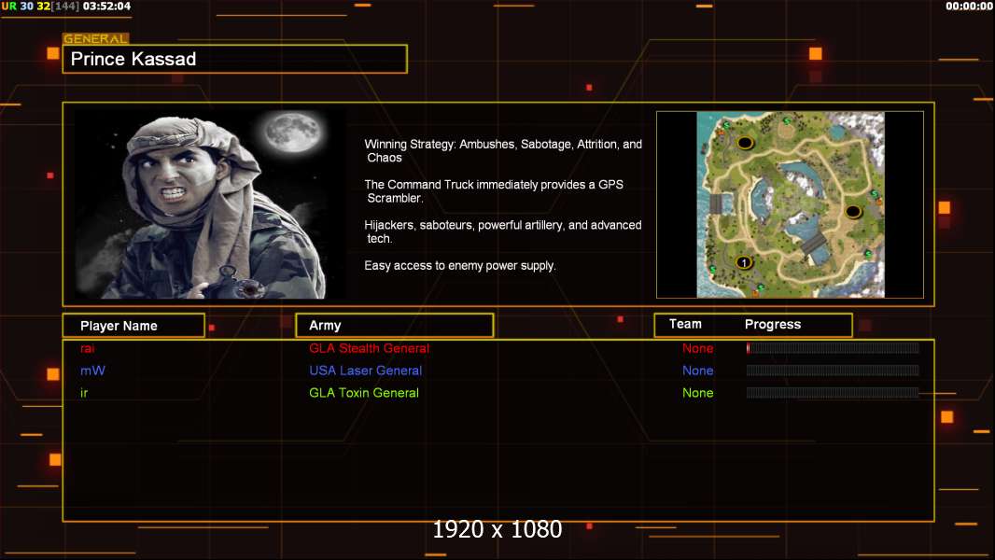Click the 00:00:00 timer in the corner
The image size is (995, 560).
pos(968,7)
